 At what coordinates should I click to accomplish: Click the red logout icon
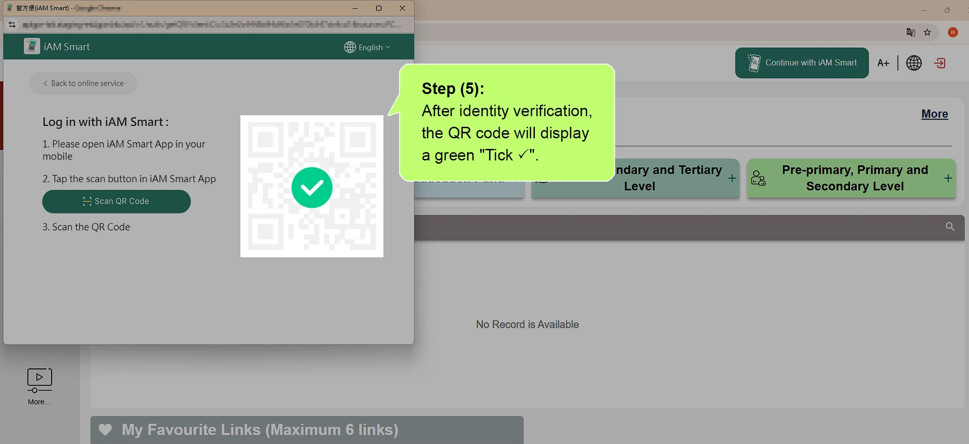pyautogui.click(x=939, y=63)
